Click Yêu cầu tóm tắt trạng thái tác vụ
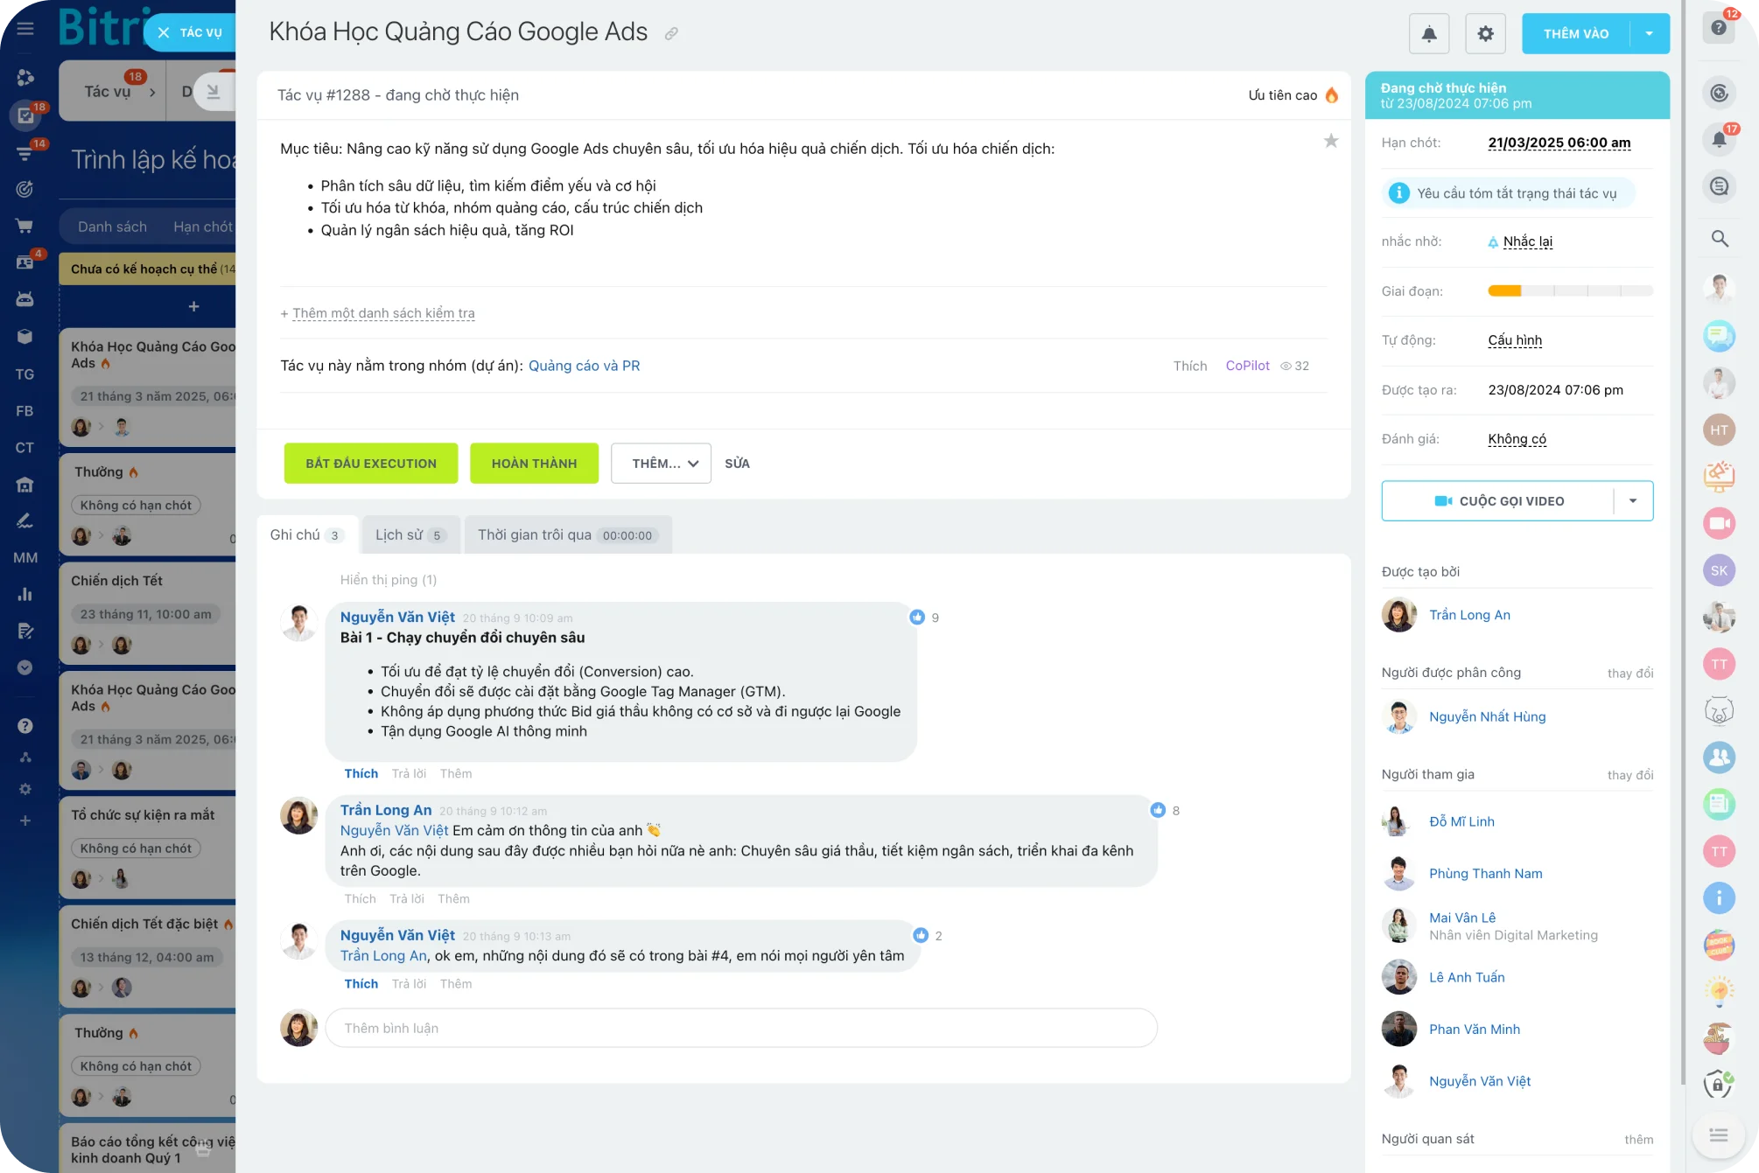The width and height of the screenshot is (1759, 1173). pos(1508,193)
